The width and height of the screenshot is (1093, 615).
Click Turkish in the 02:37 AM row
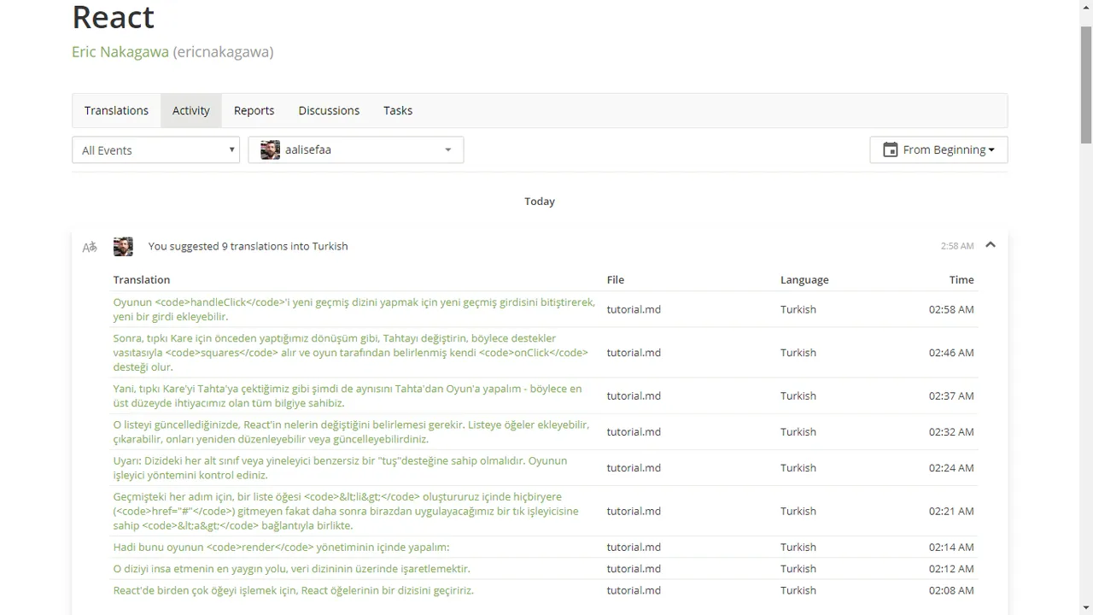(798, 395)
